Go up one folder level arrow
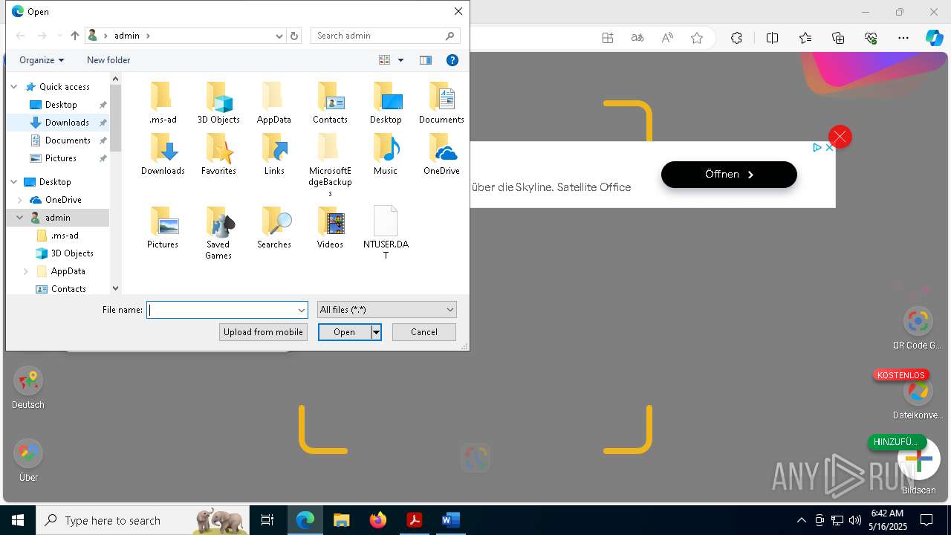Viewport: 951px width, 535px height. point(74,36)
